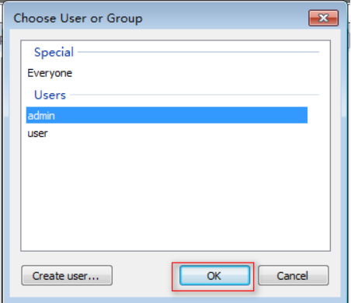Click the separator line beside Special heading

pos(198,52)
